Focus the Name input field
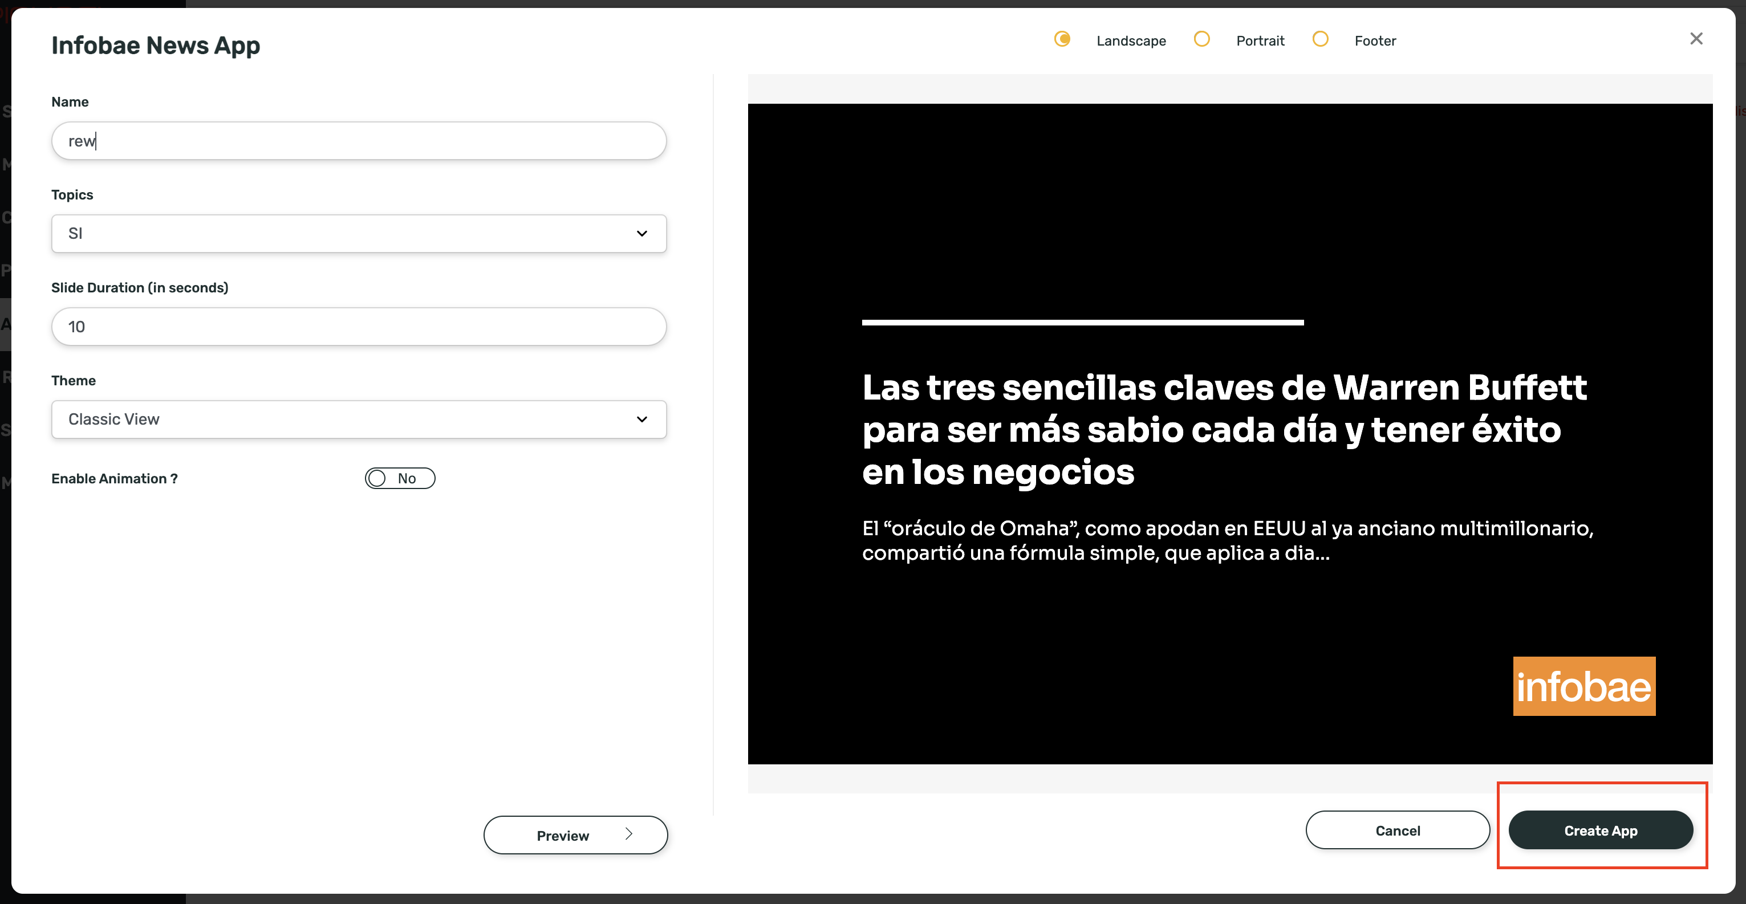The width and height of the screenshot is (1746, 904). coord(359,141)
